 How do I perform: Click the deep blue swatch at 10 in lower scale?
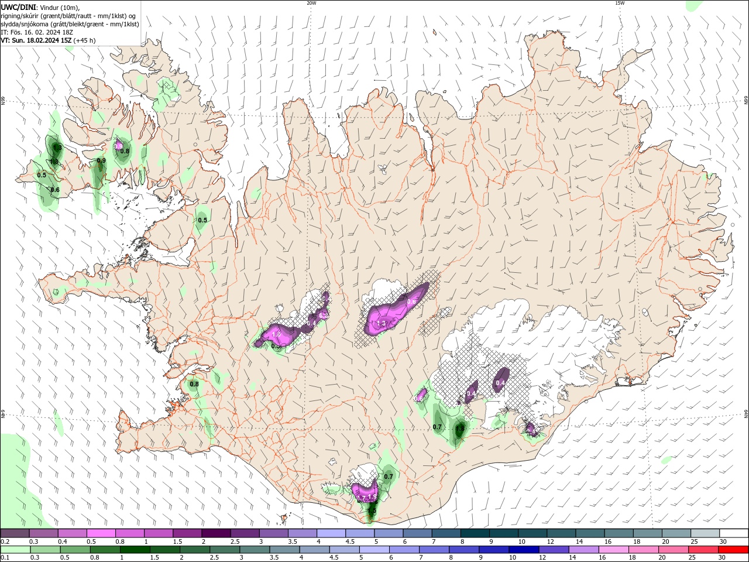point(524,550)
